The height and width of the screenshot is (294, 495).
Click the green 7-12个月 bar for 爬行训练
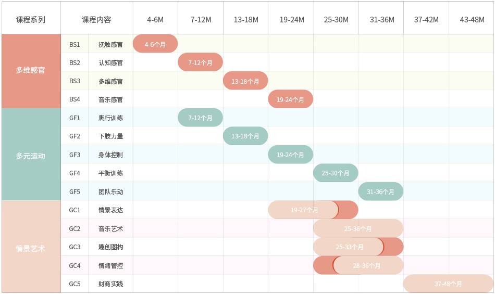pos(200,118)
